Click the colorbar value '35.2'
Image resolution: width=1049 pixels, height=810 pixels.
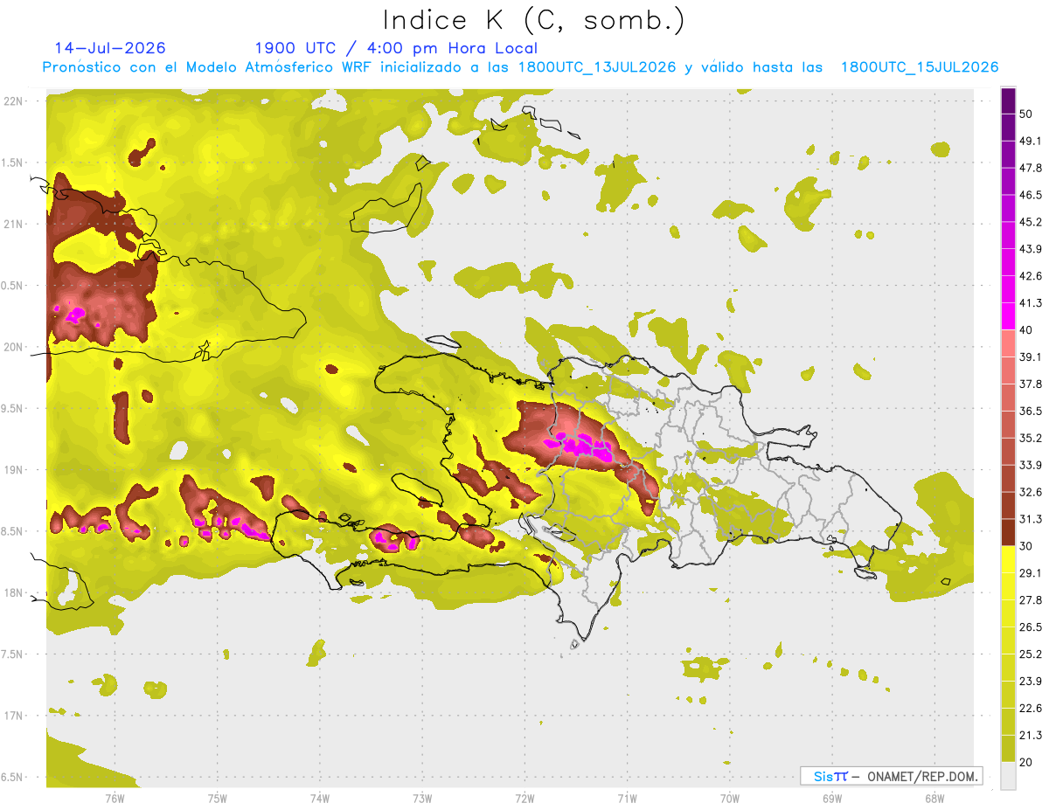coord(1031,438)
